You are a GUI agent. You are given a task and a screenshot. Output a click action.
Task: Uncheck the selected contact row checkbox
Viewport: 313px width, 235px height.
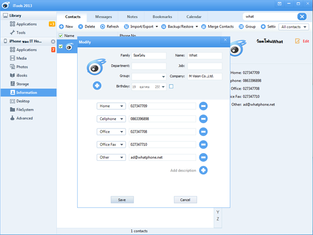pyautogui.click(x=61, y=46)
